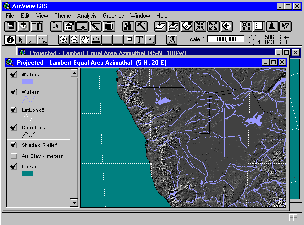Select the Hot Link lightning tool
The height and width of the screenshot is (225, 304).
click(x=107, y=40)
